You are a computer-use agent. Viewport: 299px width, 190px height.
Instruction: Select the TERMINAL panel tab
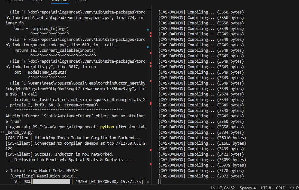coord(60,1)
